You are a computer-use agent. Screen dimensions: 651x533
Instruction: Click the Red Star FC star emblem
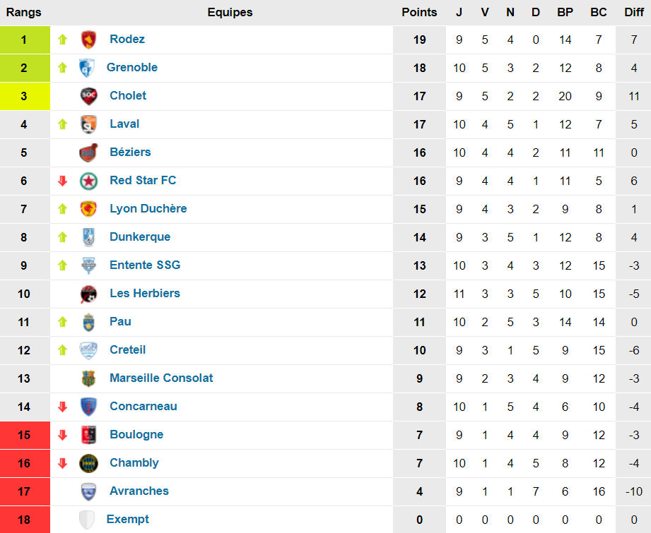tap(88, 181)
